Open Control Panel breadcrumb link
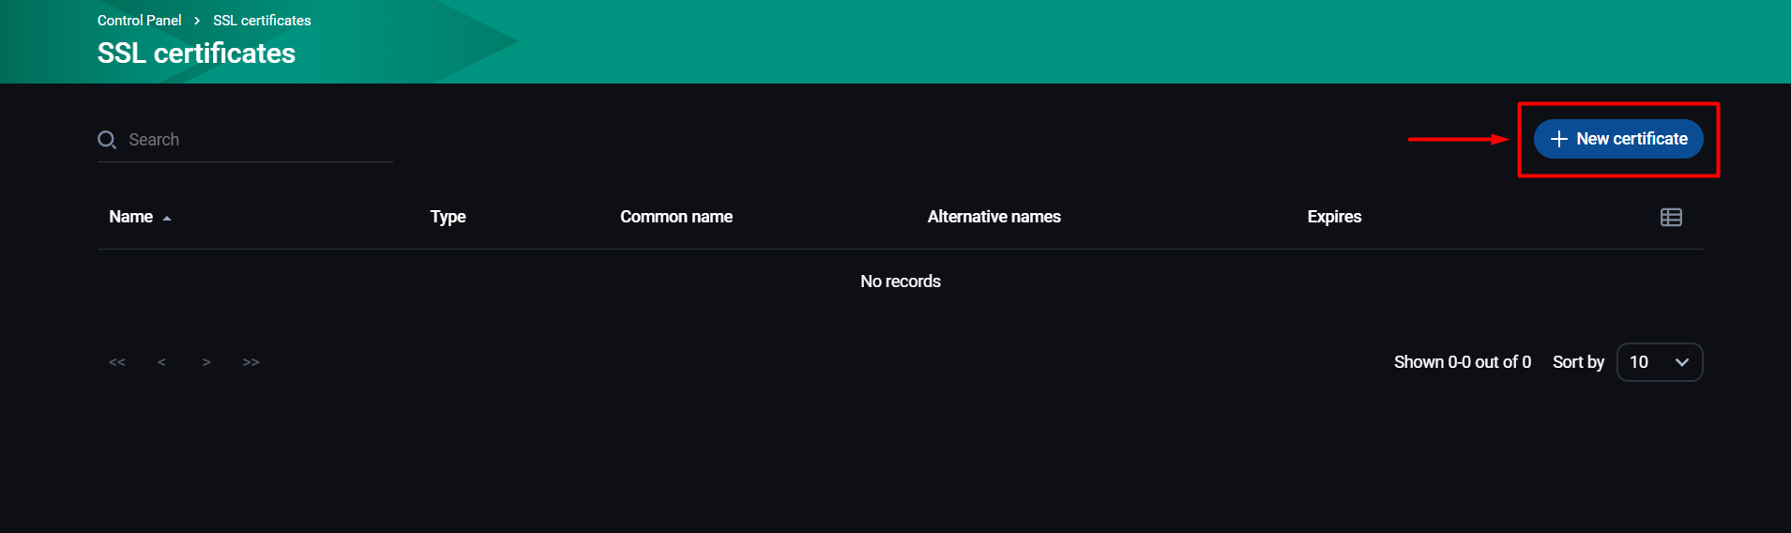 (139, 21)
